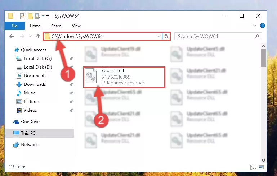Go up one folder with Up arrow
Screen dimensions: 277x176
(38, 37)
